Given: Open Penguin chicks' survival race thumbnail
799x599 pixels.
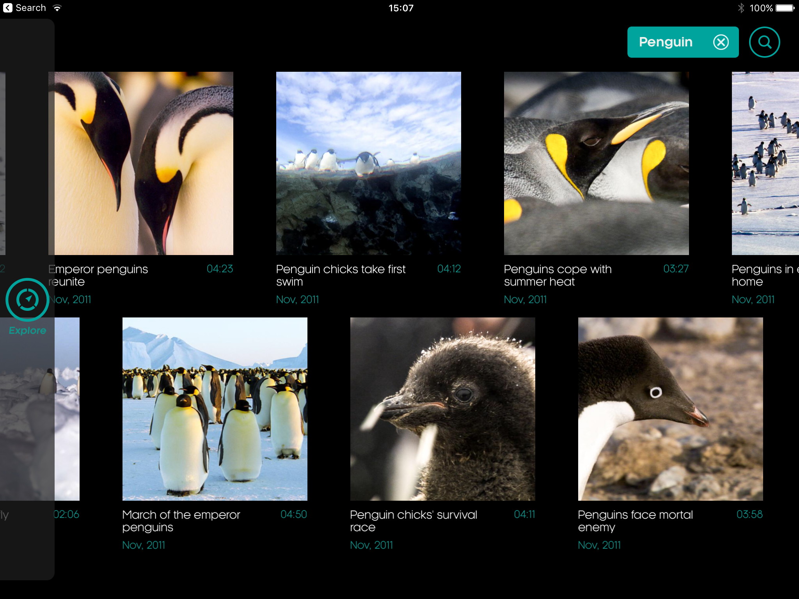Looking at the screenshot, I should 443,409.
